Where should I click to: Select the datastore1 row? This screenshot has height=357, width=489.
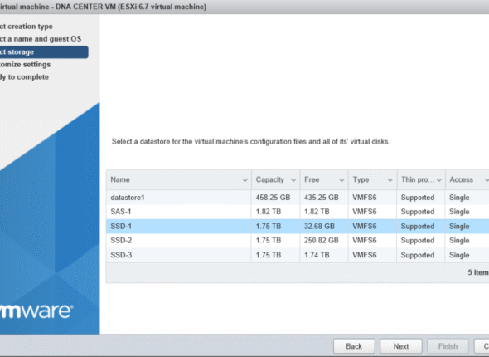pyautogui.click(x=298, y=198)
